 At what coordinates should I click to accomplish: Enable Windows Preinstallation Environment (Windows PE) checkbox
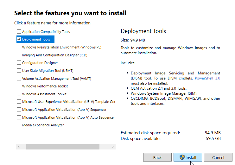19,47
